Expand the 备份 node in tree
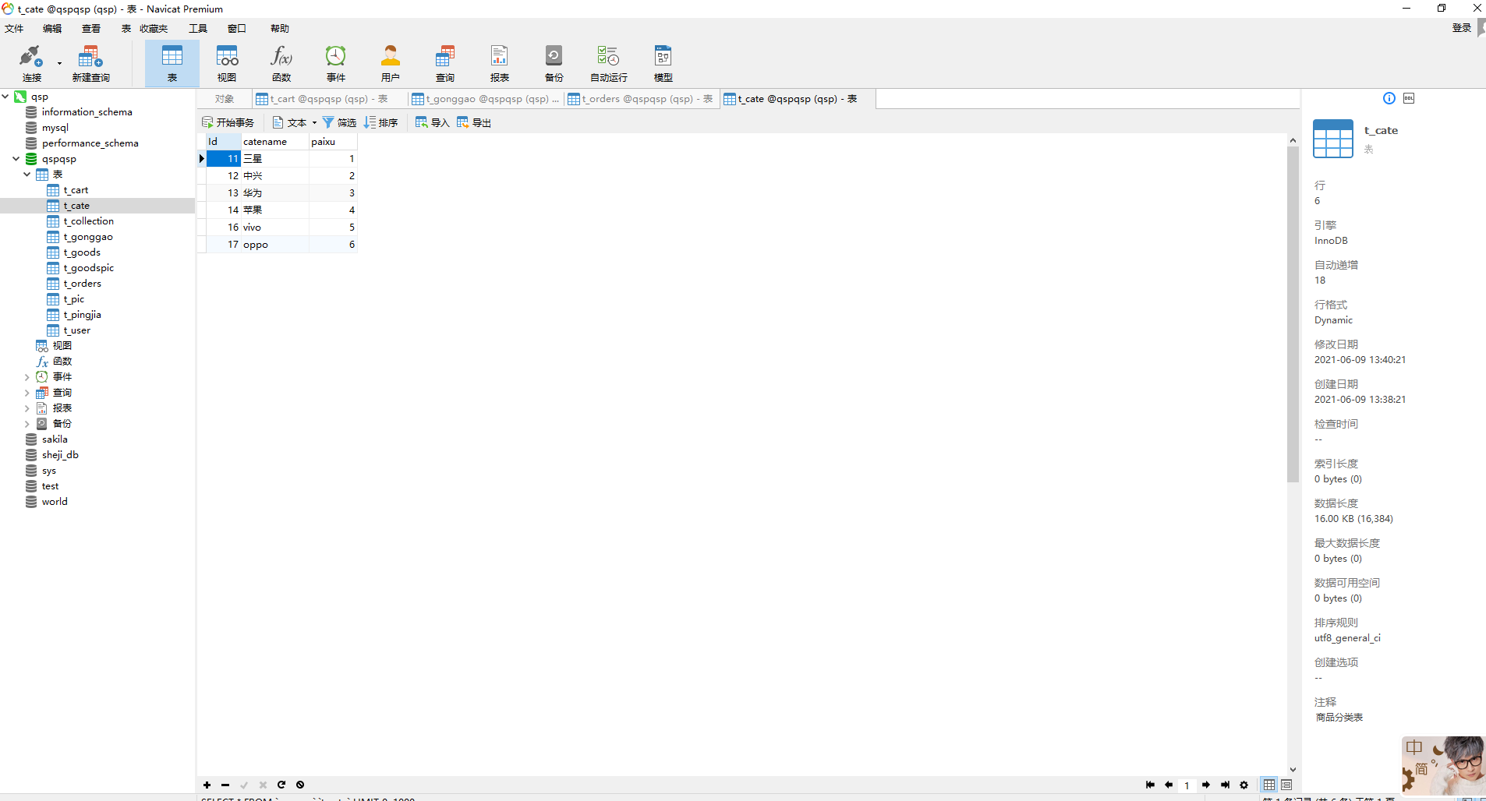 pos(27,424)
